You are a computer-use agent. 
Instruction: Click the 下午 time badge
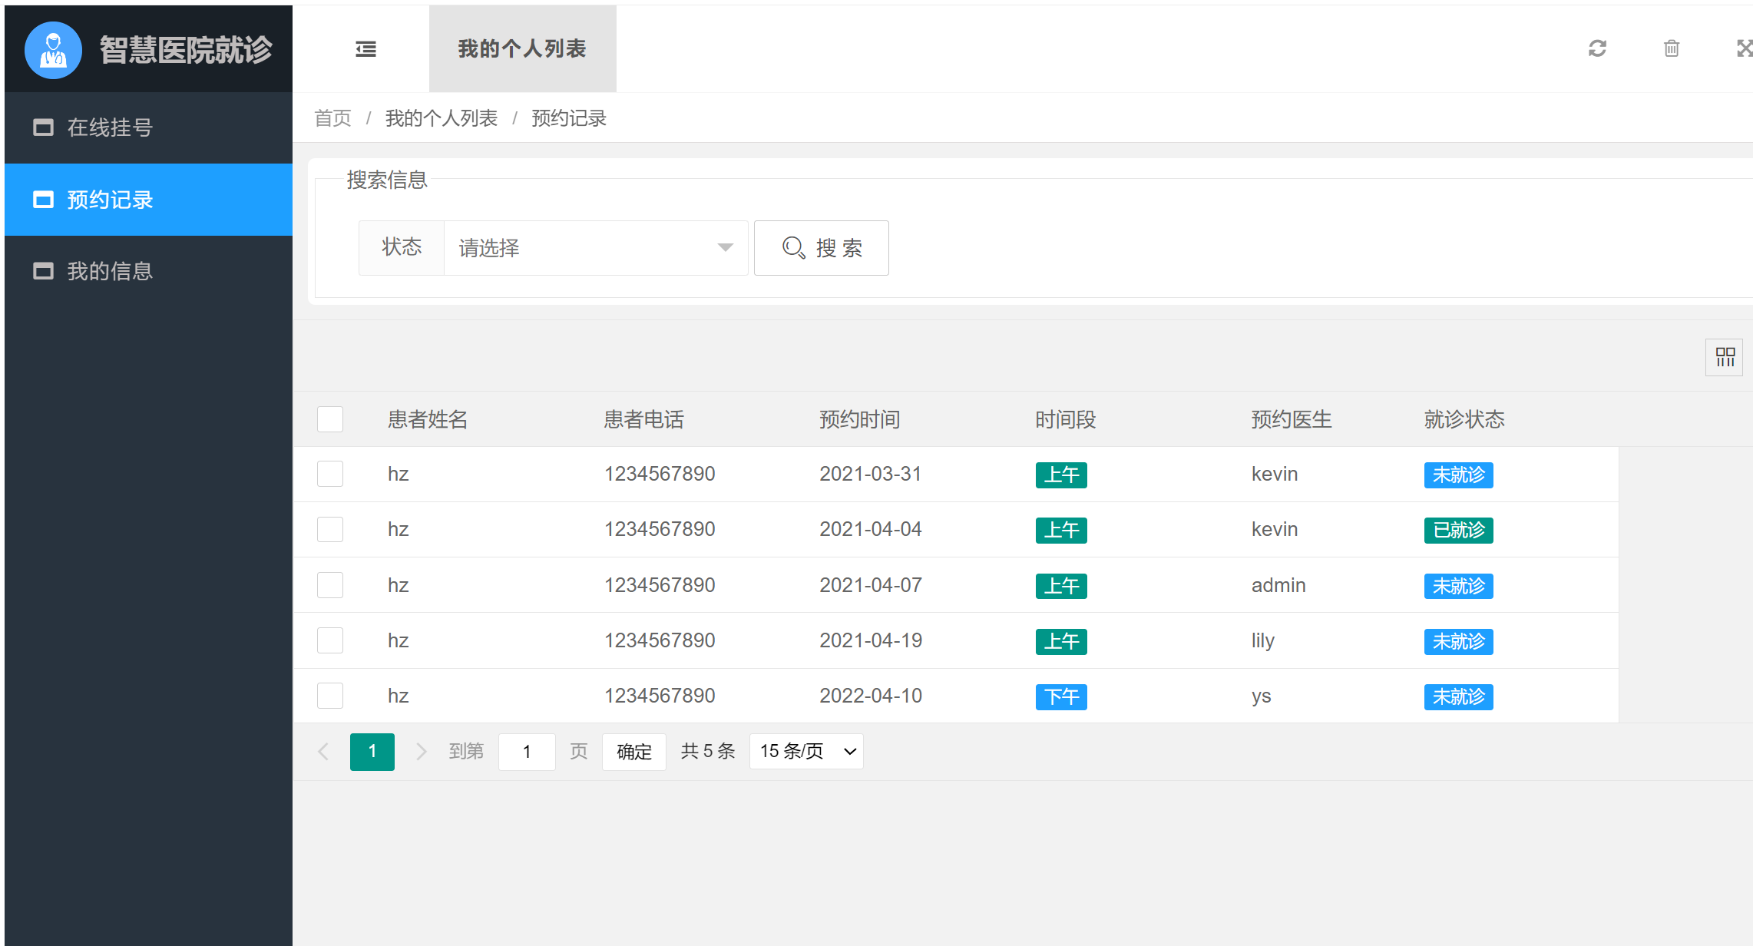click(1061, 696)
